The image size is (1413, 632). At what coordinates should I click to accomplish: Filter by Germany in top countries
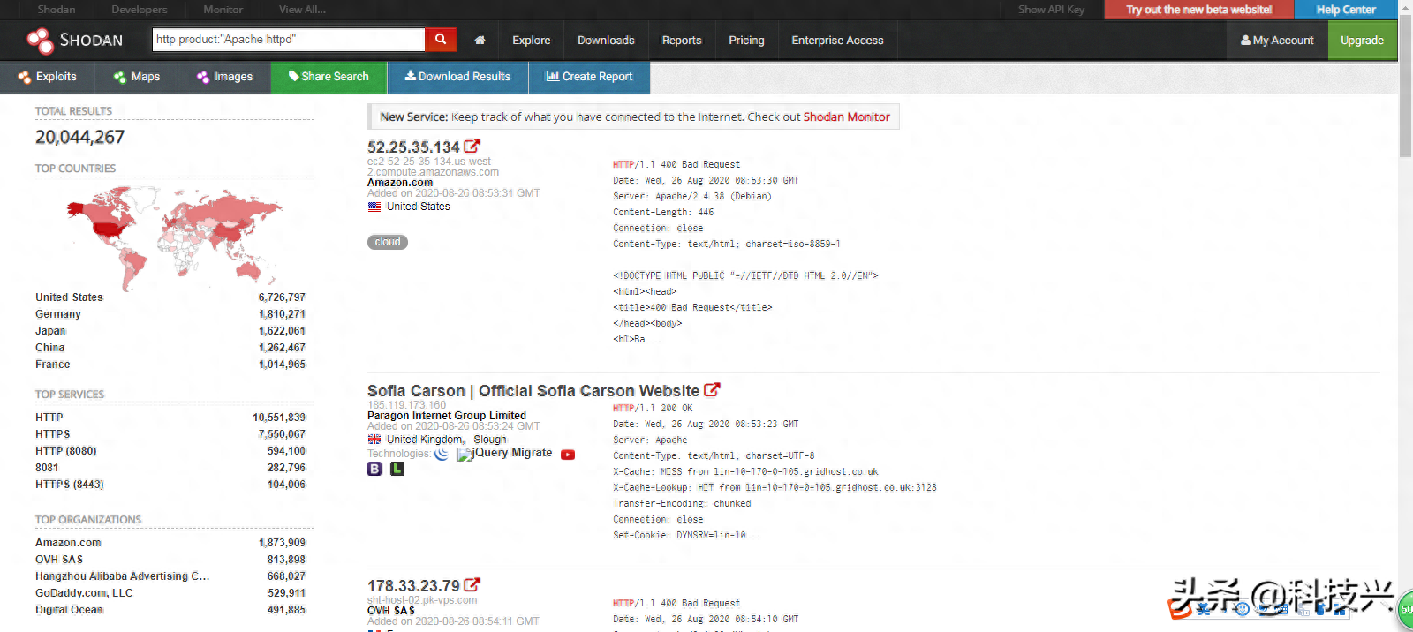click(x=58, y=314)
